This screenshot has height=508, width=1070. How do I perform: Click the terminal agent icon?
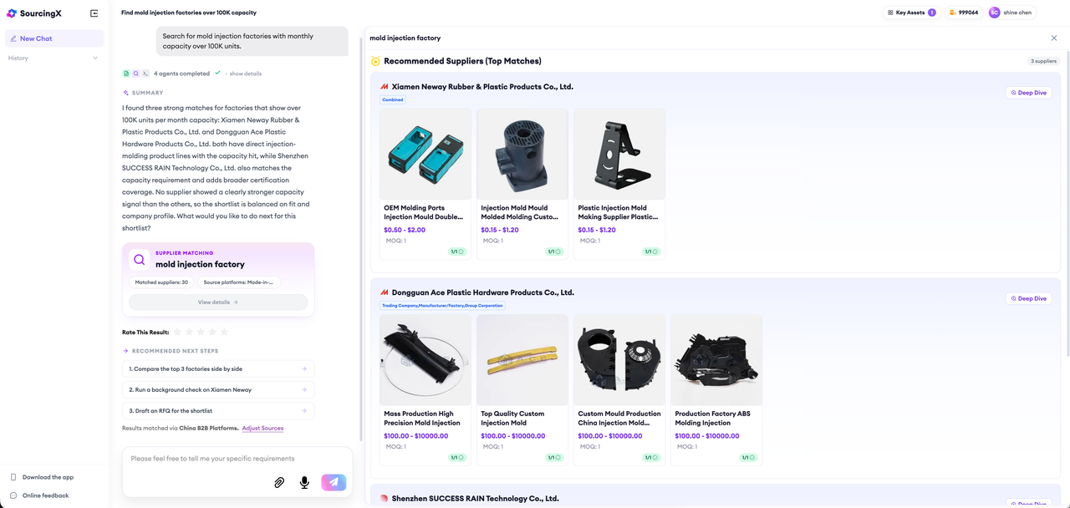click(x=145, y=74)
